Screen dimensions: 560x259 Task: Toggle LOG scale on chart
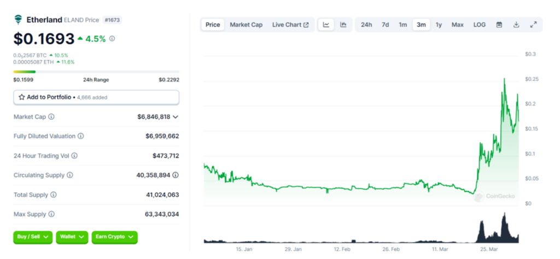pyautogui.click(x=479, y=25)
